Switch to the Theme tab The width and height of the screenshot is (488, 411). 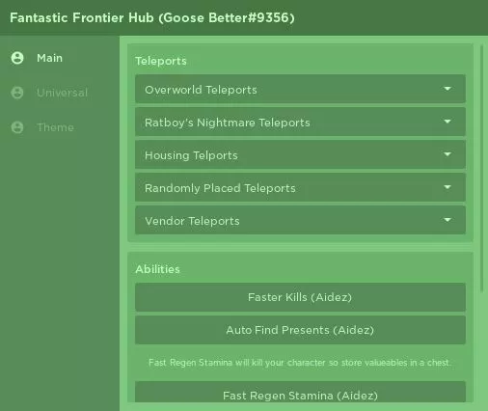click(x=55, y=127)
